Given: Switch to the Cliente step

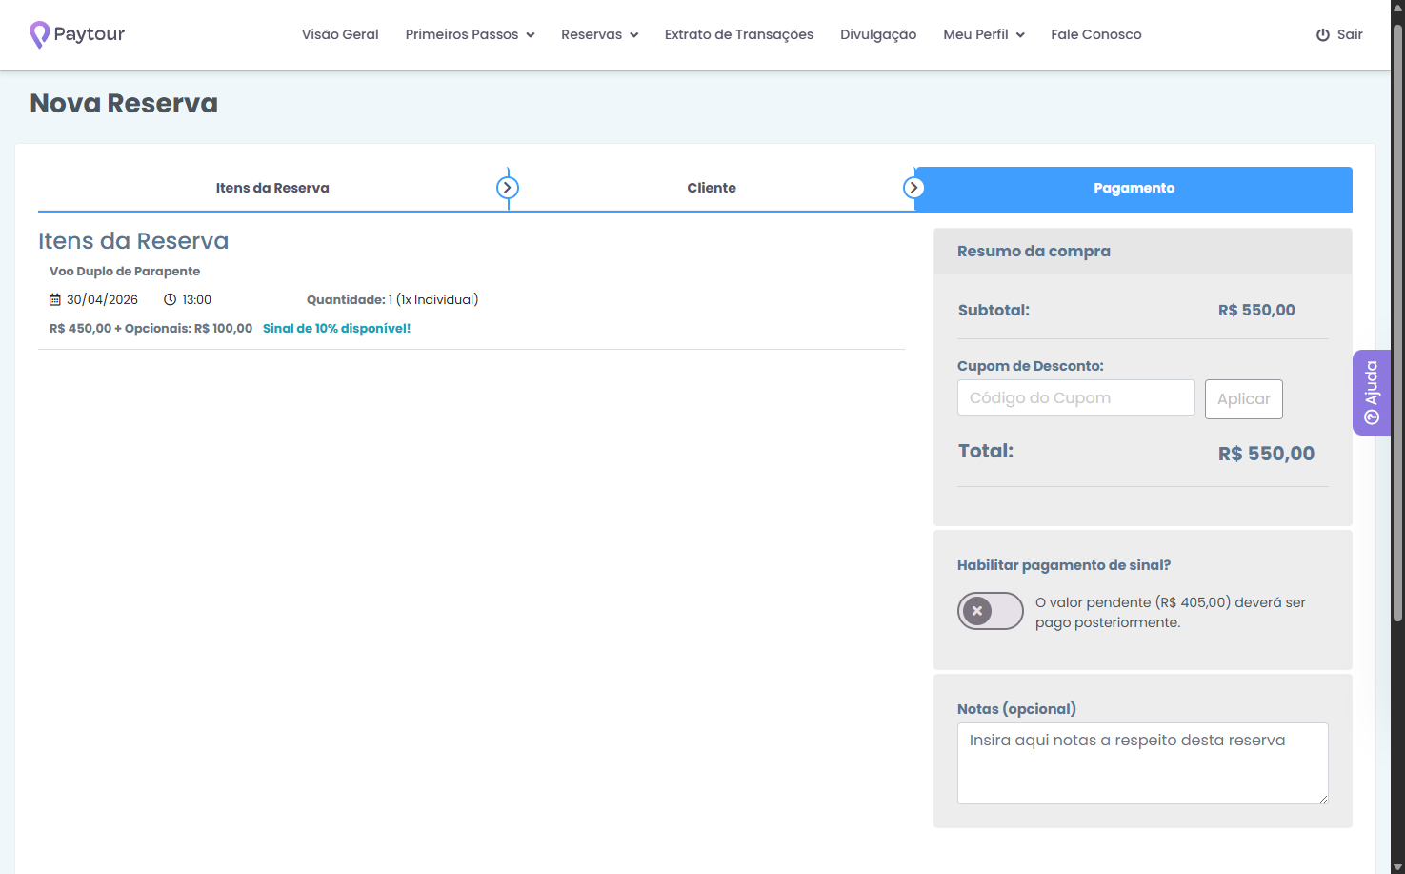Looking at the screenshot, I should coord(712,188).
